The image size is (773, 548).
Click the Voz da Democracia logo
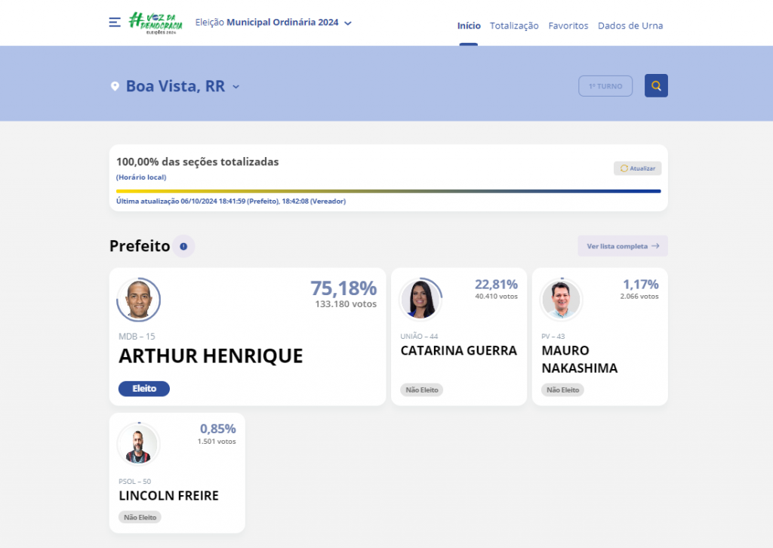pos(155,23)
